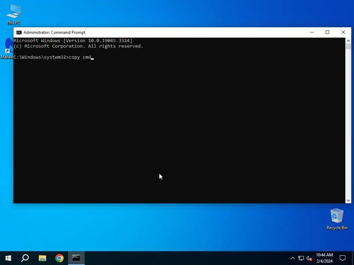Open the This PC desktop icon
Image resolution: width=354 pixels, height=265 pixels.
tap(13, 14)
